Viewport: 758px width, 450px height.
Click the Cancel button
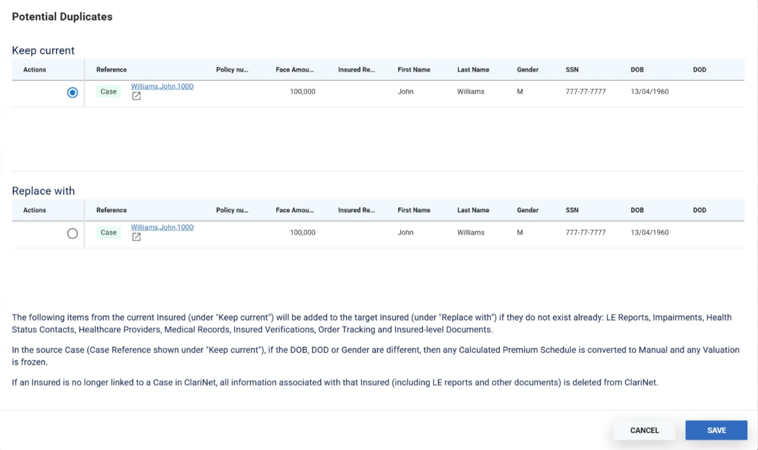pyautogui.click(x=644, y=430)
